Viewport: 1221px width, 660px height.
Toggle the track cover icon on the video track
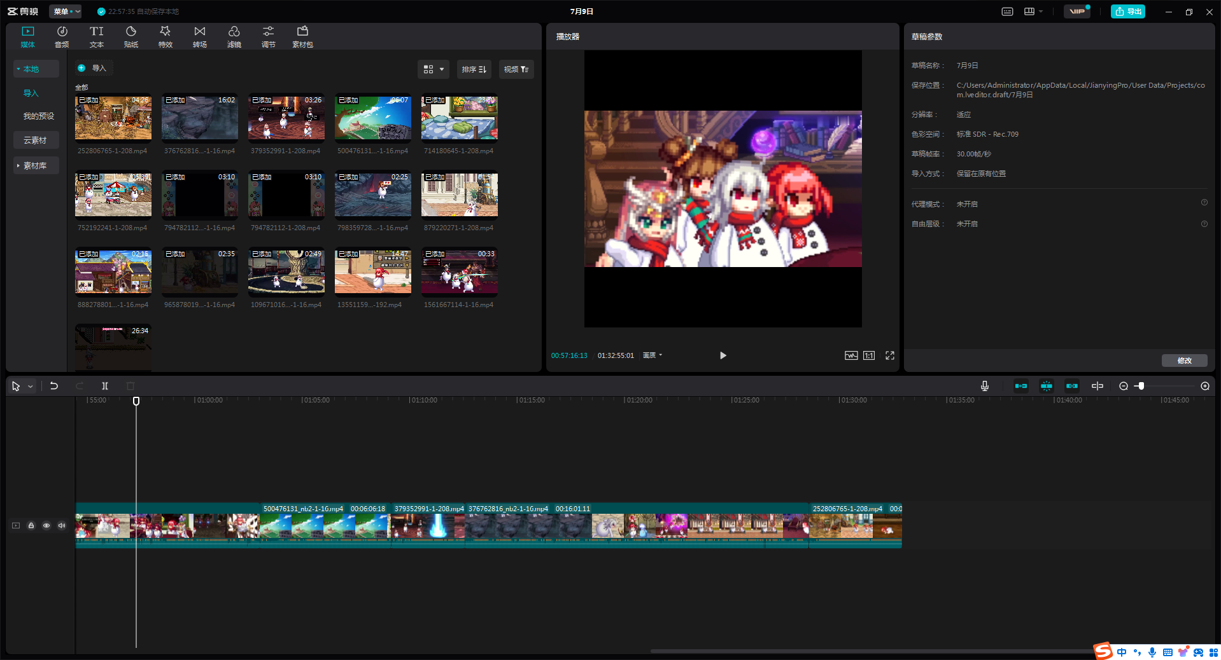pos(16,525)
